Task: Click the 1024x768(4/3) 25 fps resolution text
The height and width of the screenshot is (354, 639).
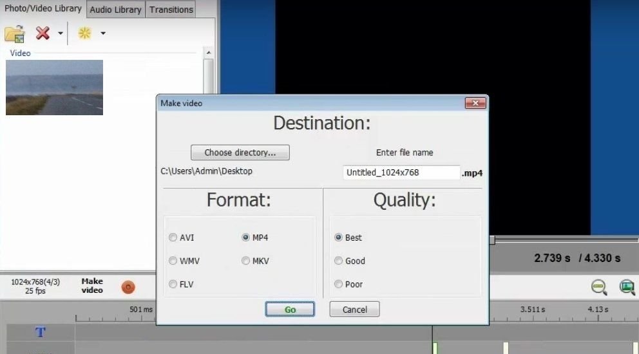Action: pos(35,286)
